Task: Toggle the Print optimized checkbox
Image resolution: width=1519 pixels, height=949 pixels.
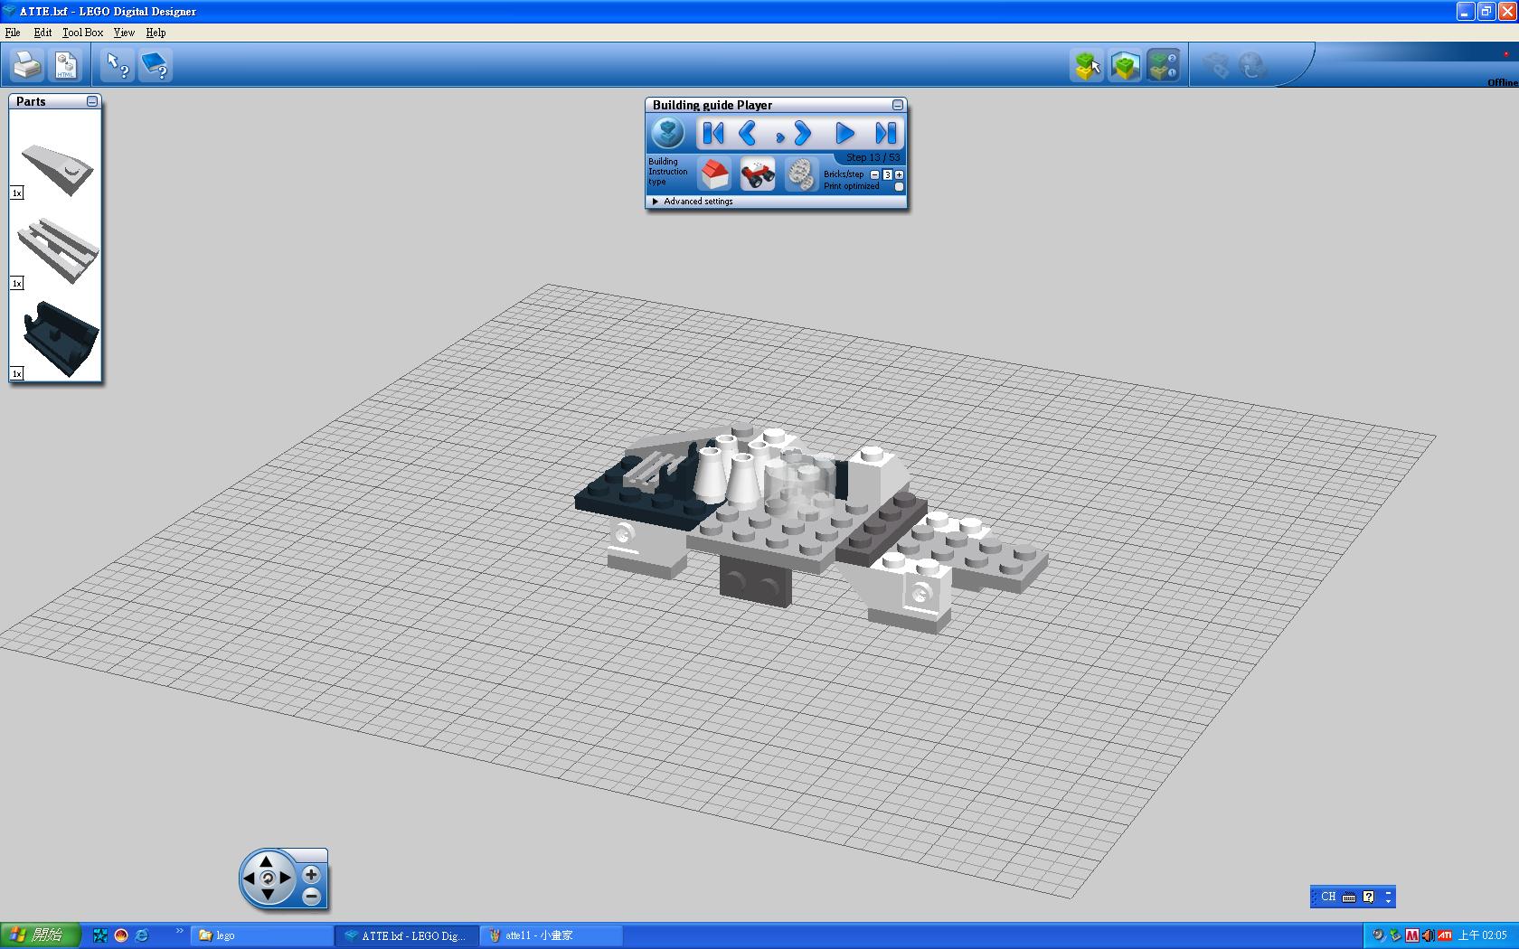Action: point(899,186)
